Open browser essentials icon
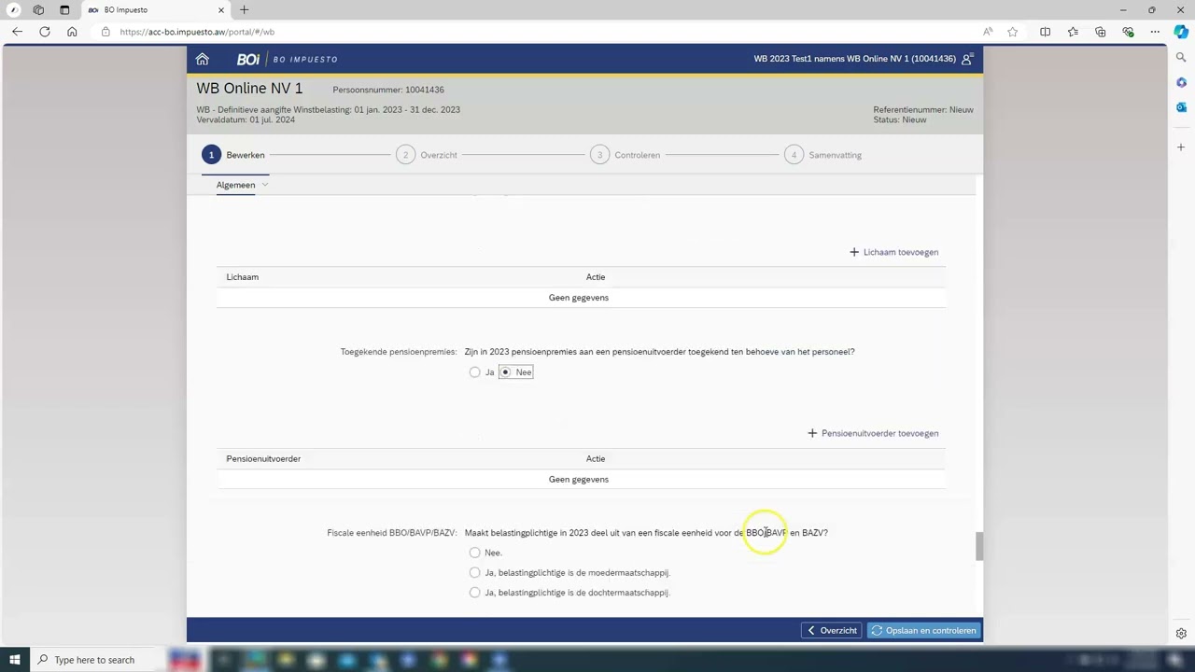Screen dimensions: 1195x672 pyautogui.click(x=1128, y=32)
